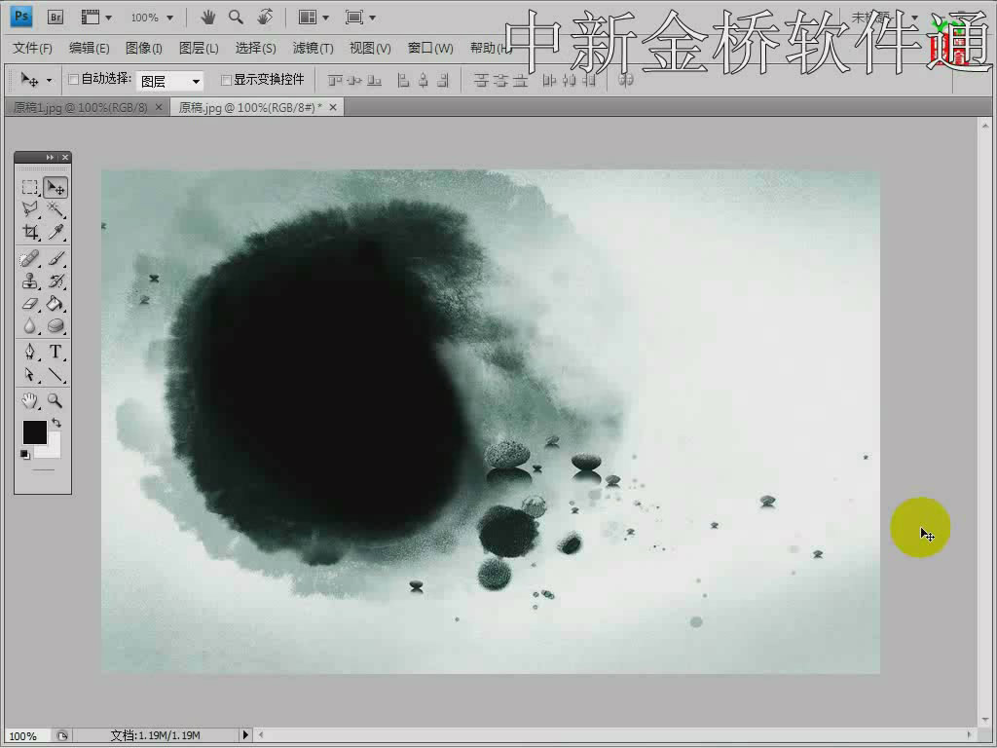
Task: Select the Move tool in toolbox
Action: [x=55, y=187]
